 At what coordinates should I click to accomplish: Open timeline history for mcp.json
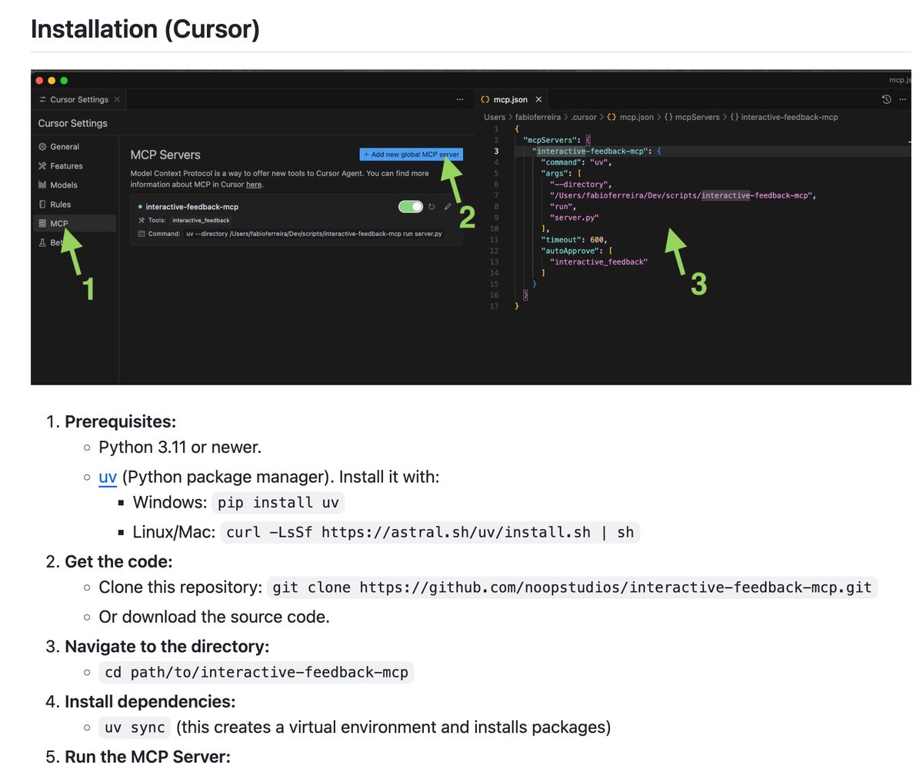[886, 99]
